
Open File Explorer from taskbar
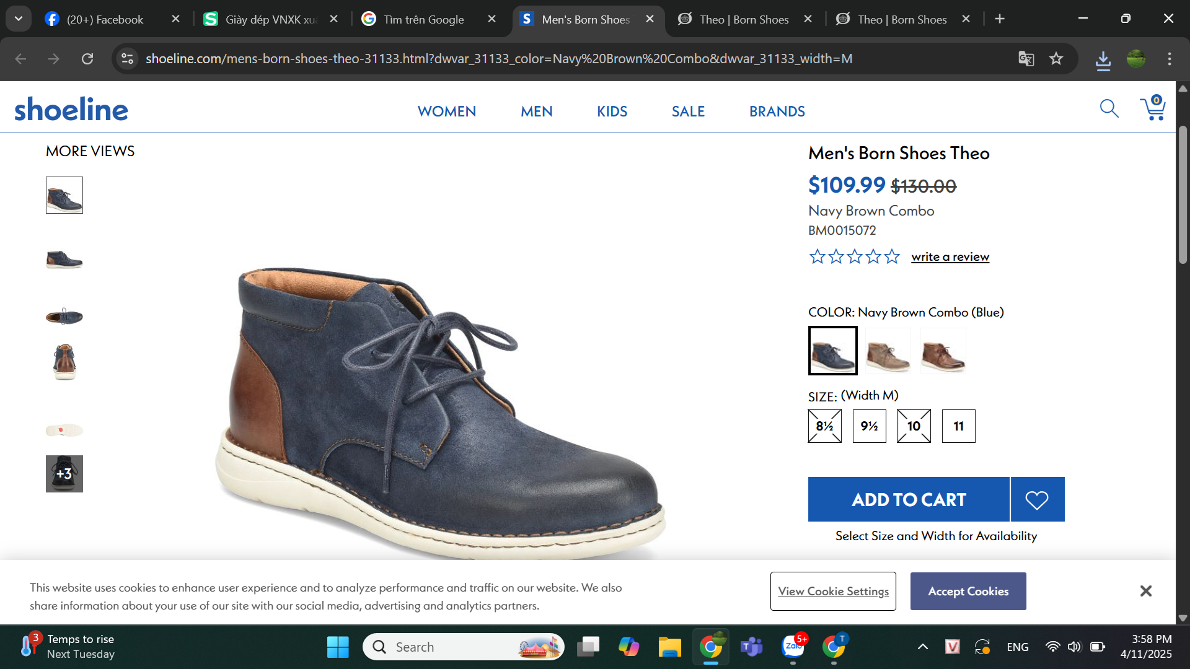pyautogui.click(x=669, y=647)
